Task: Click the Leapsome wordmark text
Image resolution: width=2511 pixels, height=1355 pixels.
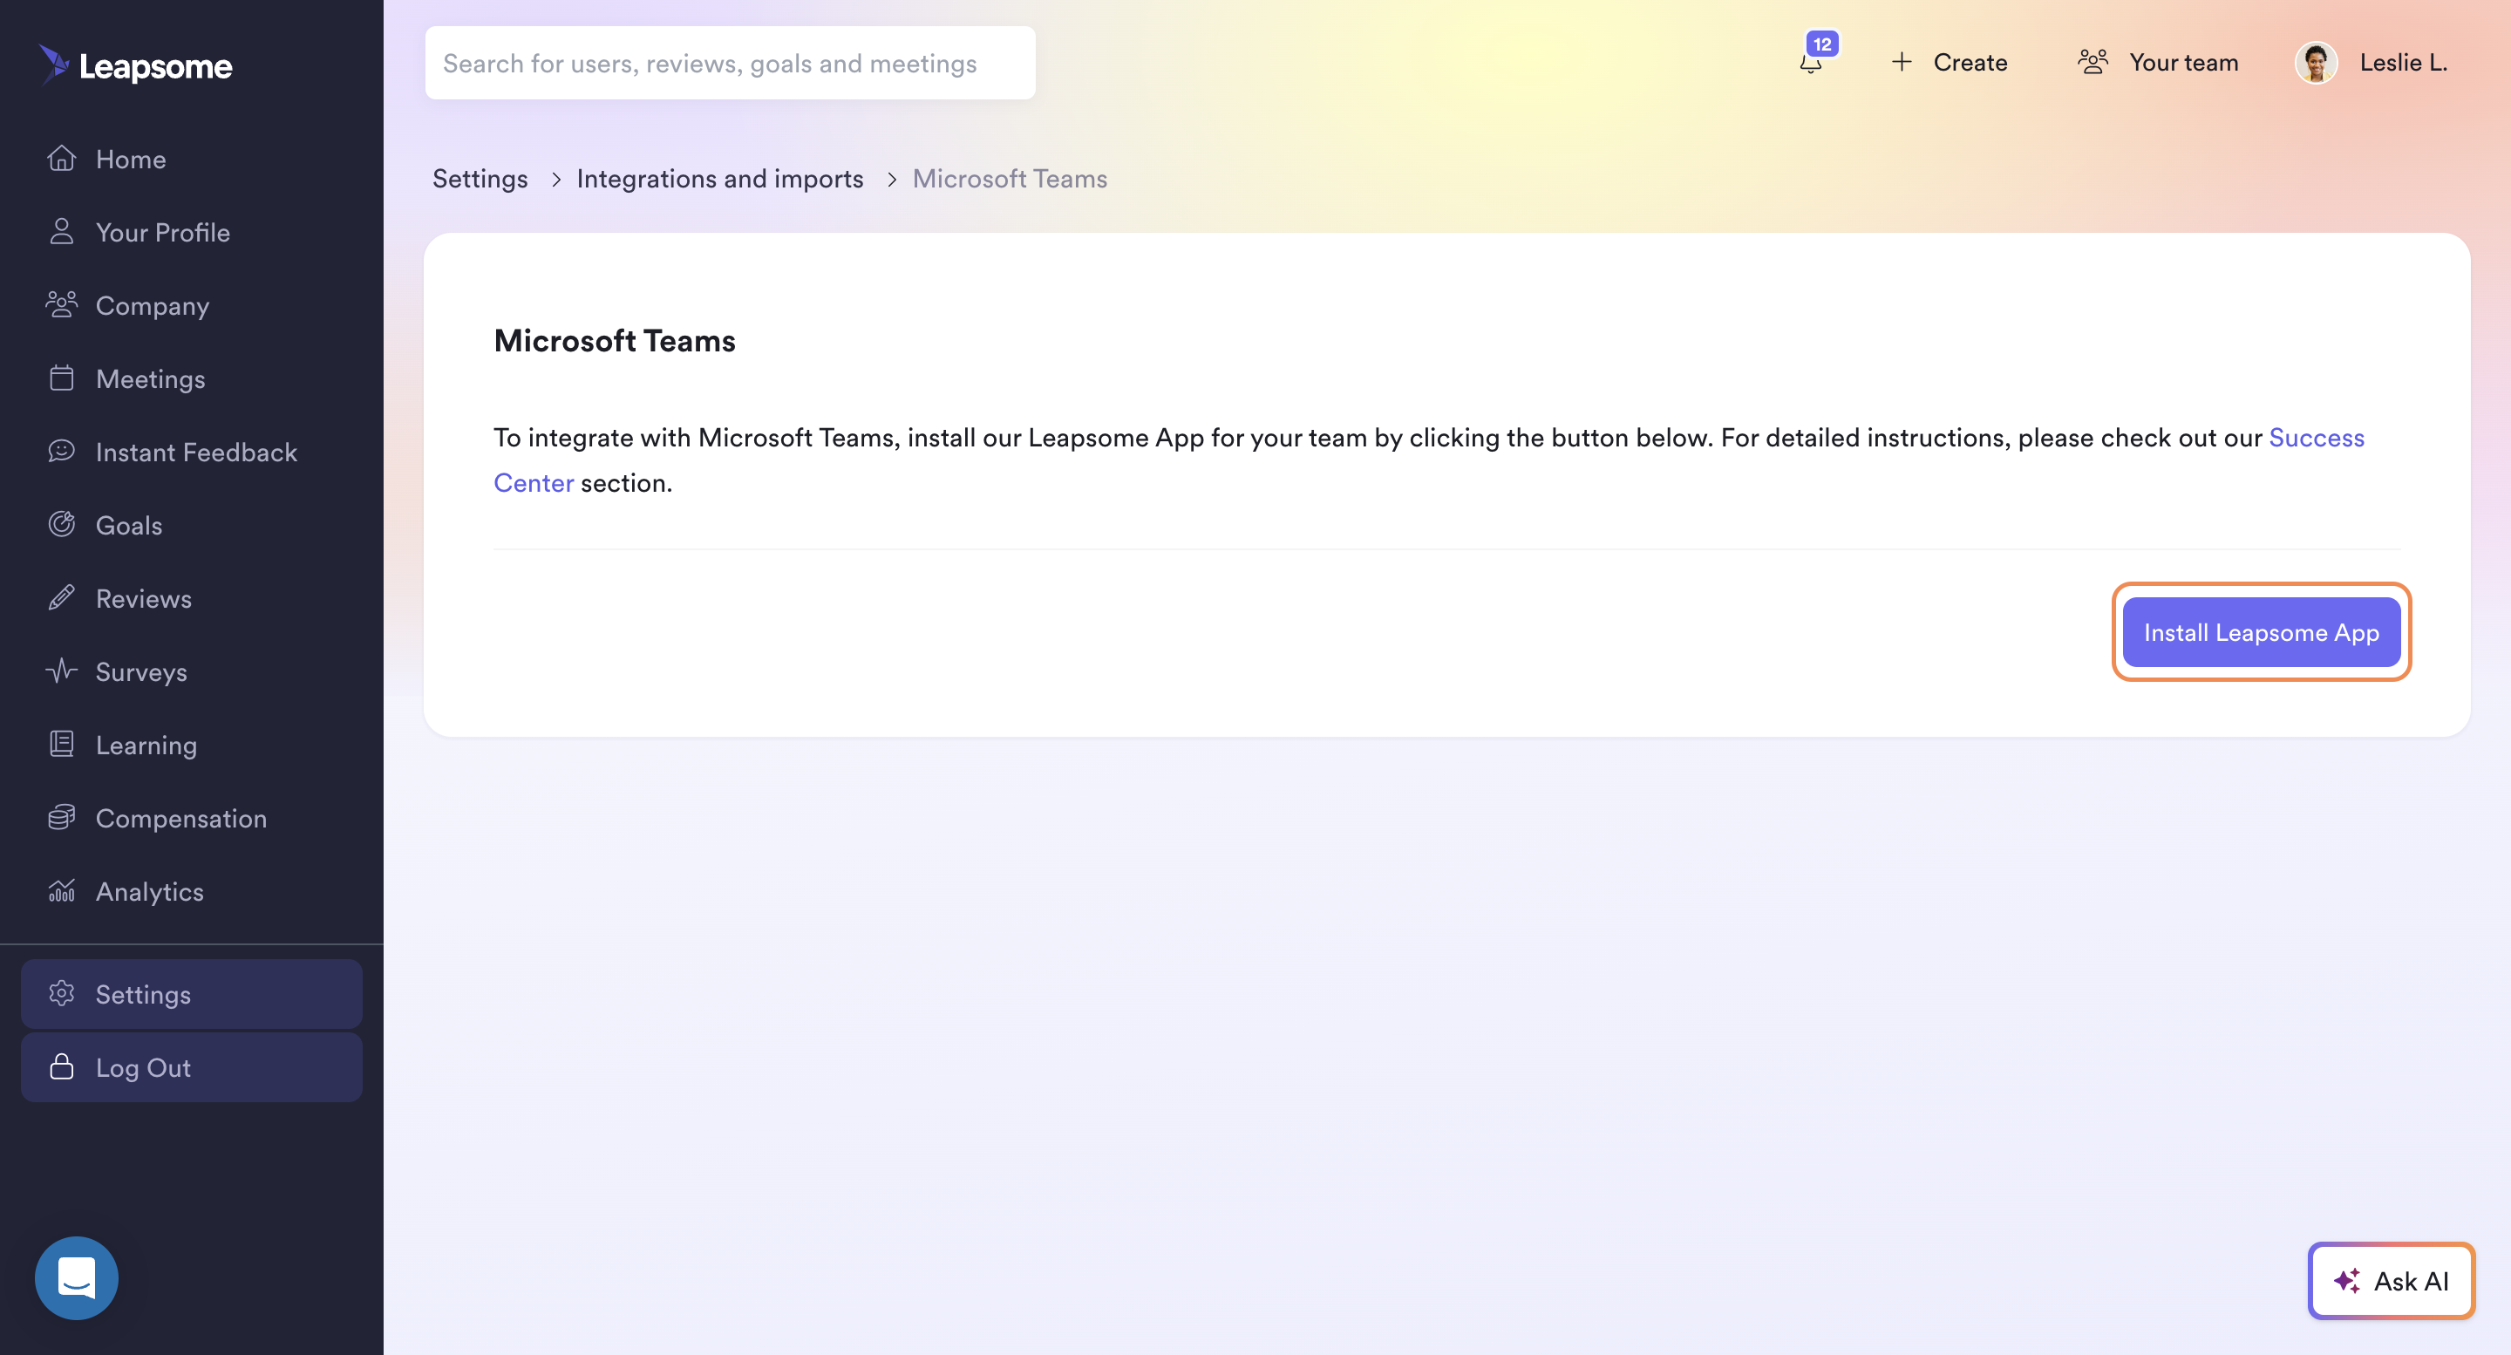Action: pos(155,66)
